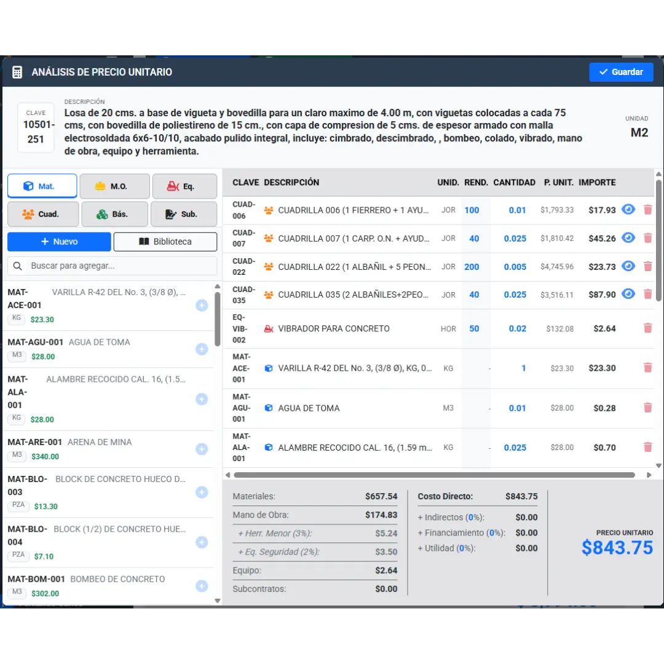
Task: Show Cuadrilla 035 details with eye icon
Action: (628, 294)
